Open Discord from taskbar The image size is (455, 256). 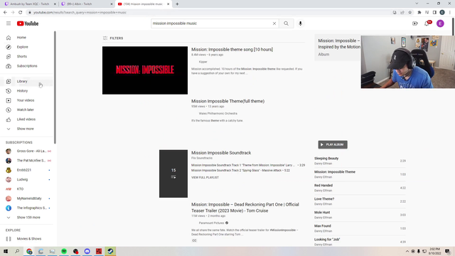(87, 251)
